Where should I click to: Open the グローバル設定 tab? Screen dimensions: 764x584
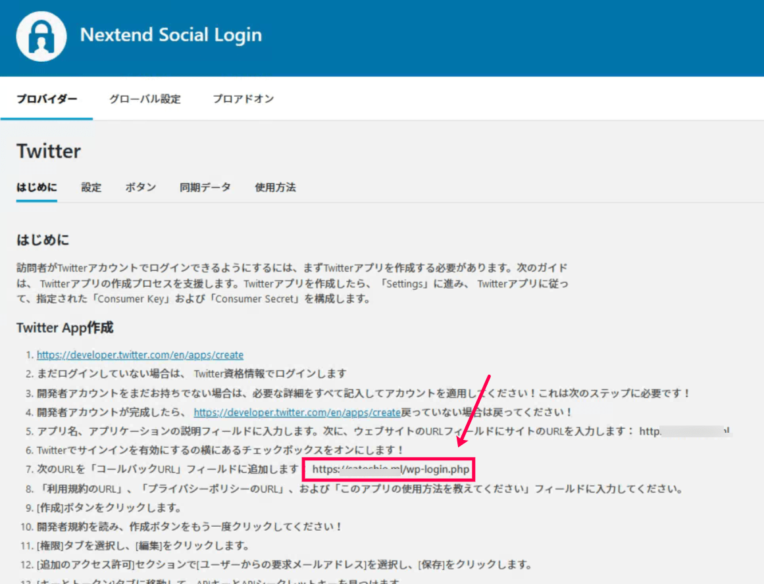pyautogui.click(x=145, y=99)
